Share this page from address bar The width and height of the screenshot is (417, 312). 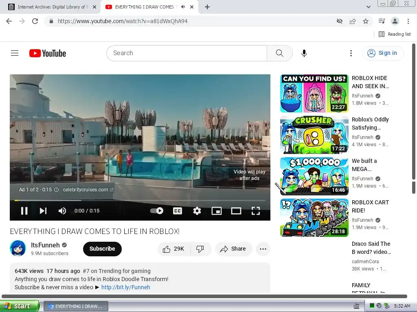353,21
